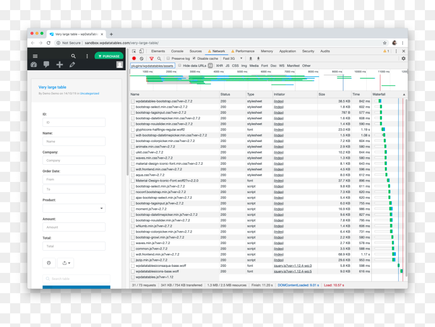
Task: Select the All request type filter
Action: (210, 66)
